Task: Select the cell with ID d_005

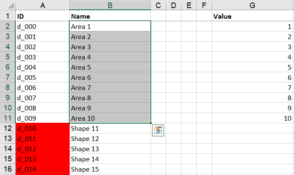Action: [x=42, y=77]
